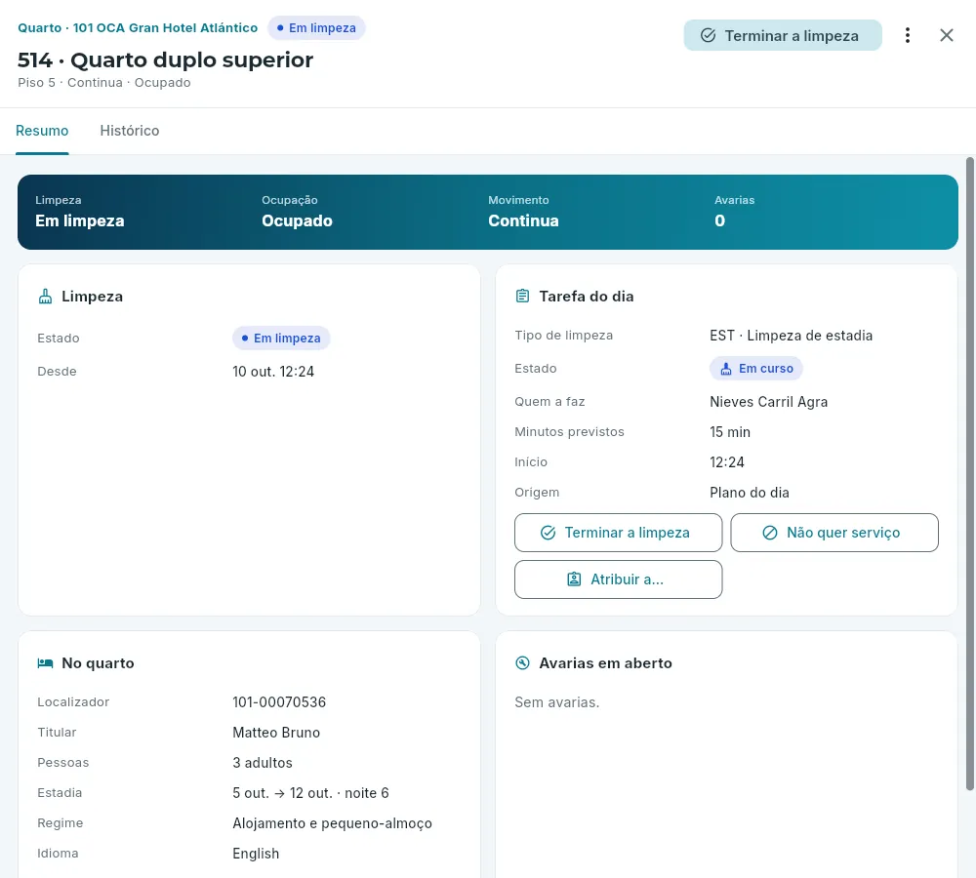Click the Ocupado value in the banner

point(297,220)
